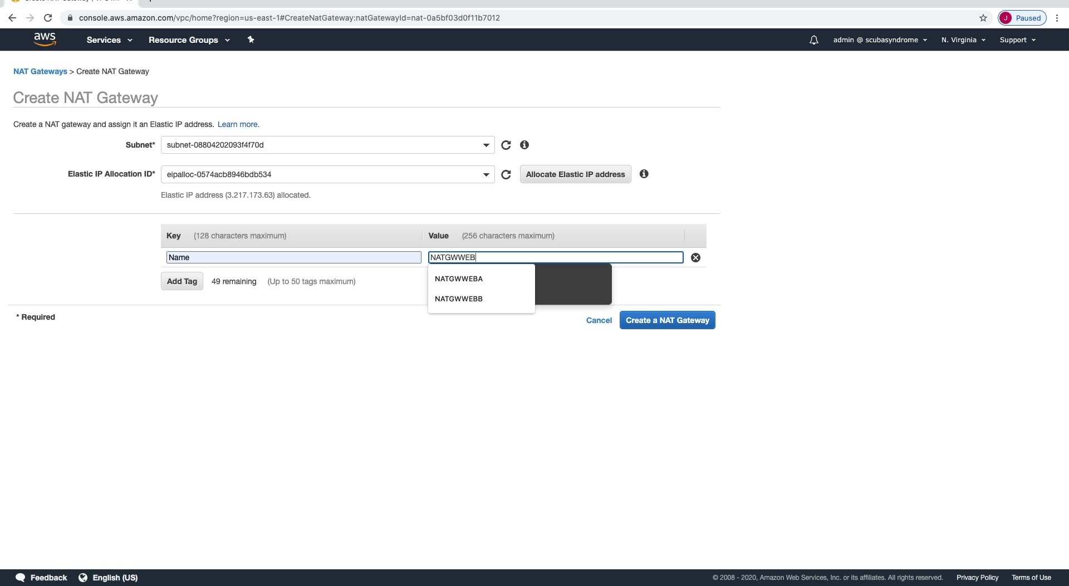Open the Paused profile button
Screen dimensions: 1069x586
1022,18
